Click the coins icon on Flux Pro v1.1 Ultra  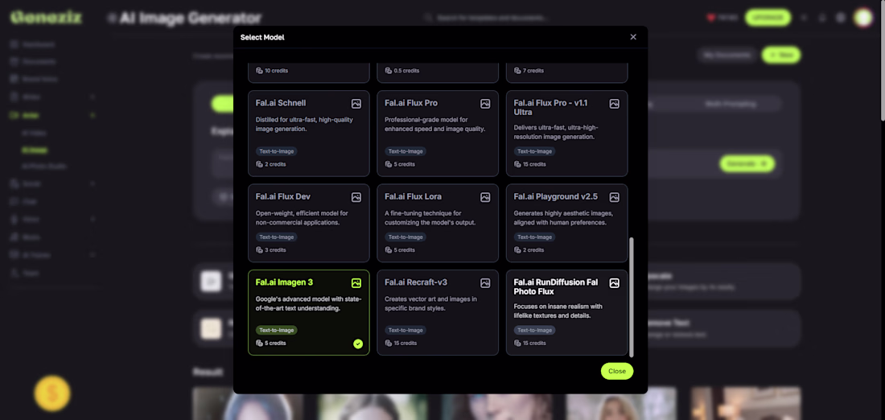[518, 164]
